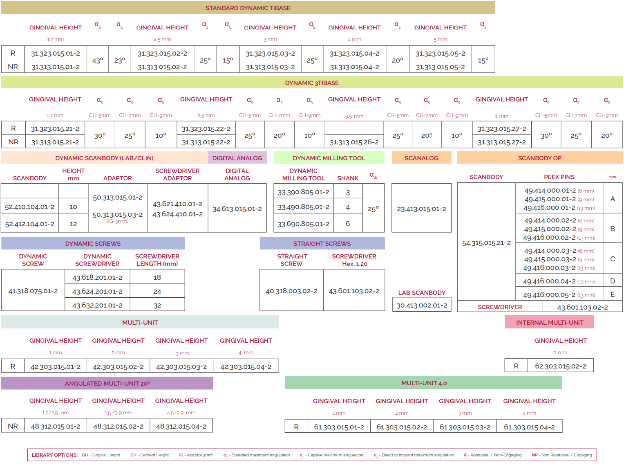Click dynamic screw 41.318.075.01-2

[x=33, y=291]
